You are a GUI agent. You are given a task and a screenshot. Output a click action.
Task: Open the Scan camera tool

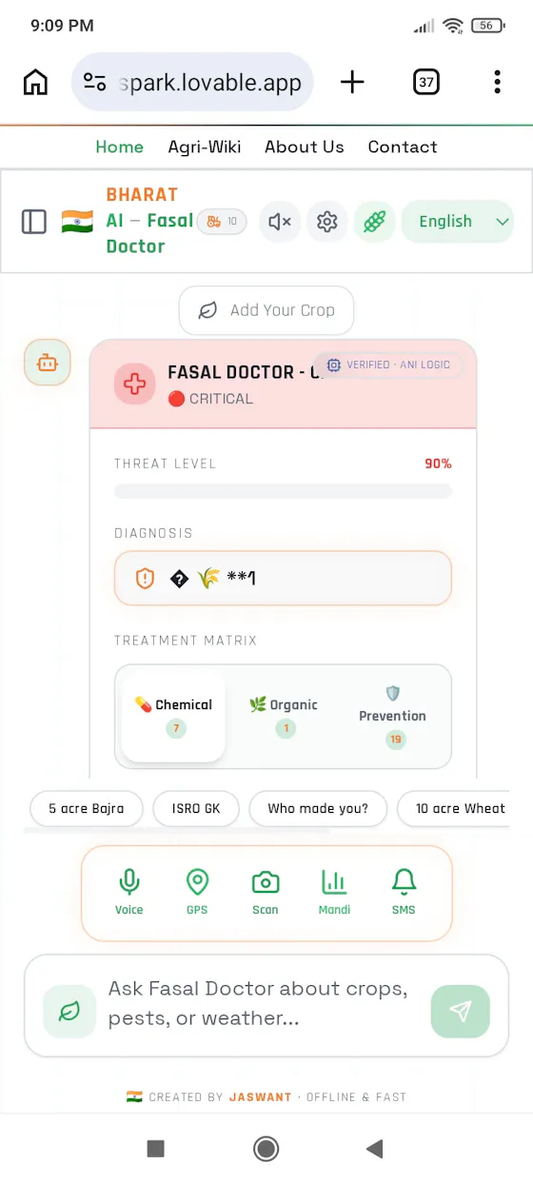pyautogui.click(x=266, y=893)
